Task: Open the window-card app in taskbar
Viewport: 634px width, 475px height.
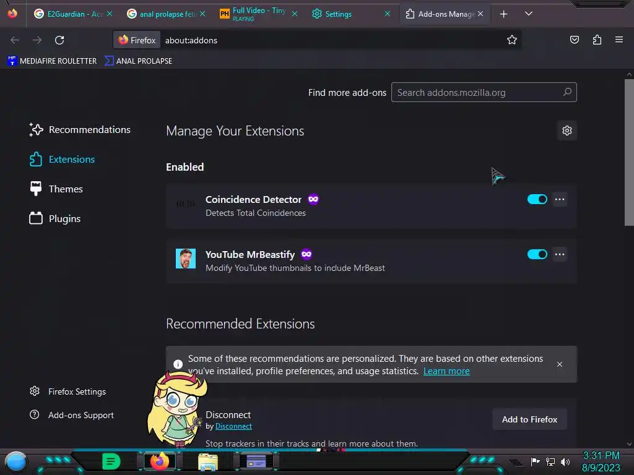Action: (256, 461)
